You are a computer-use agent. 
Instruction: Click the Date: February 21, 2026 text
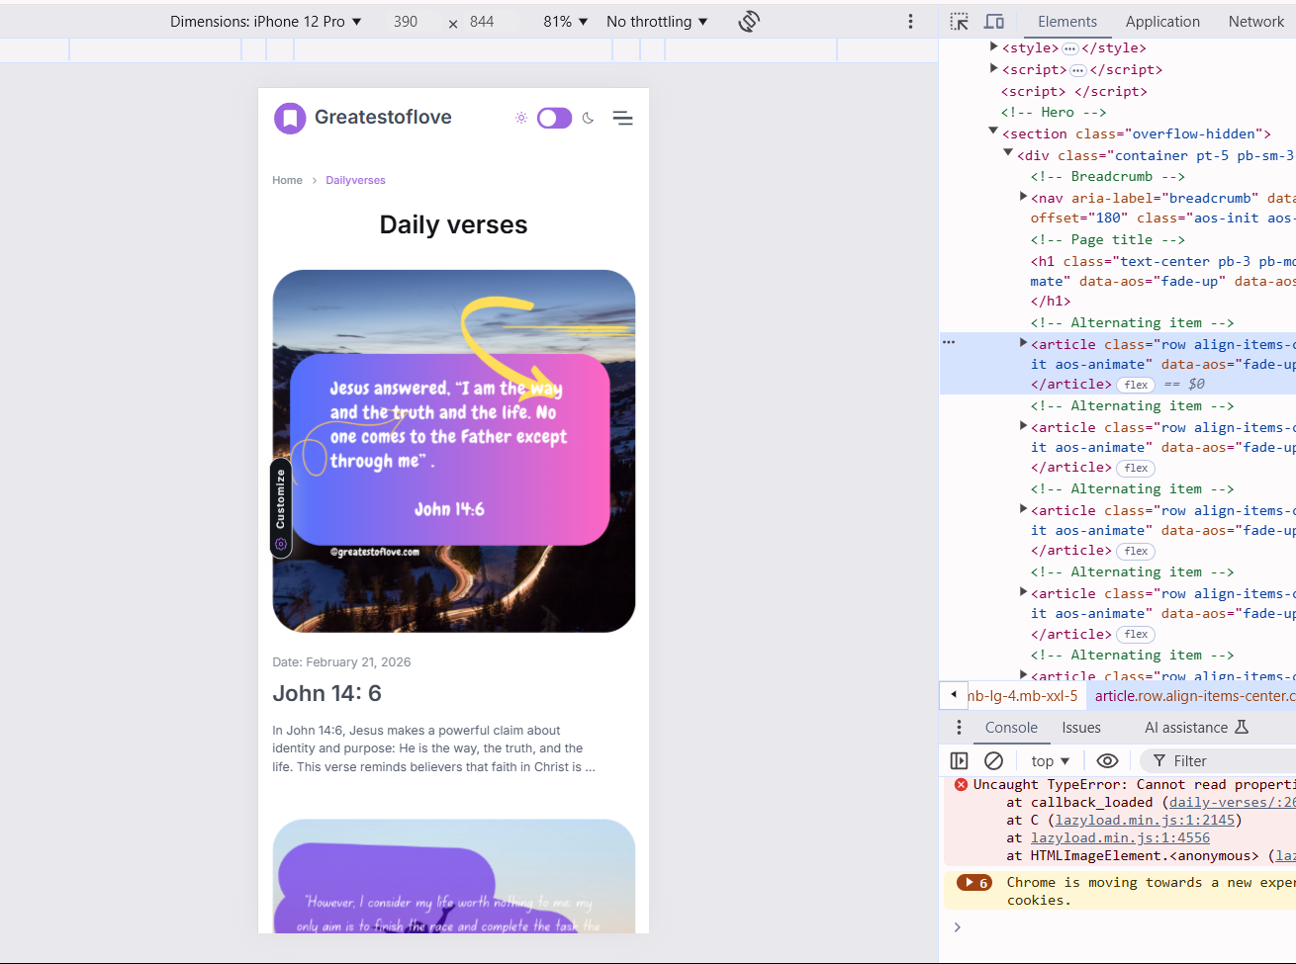341,662
